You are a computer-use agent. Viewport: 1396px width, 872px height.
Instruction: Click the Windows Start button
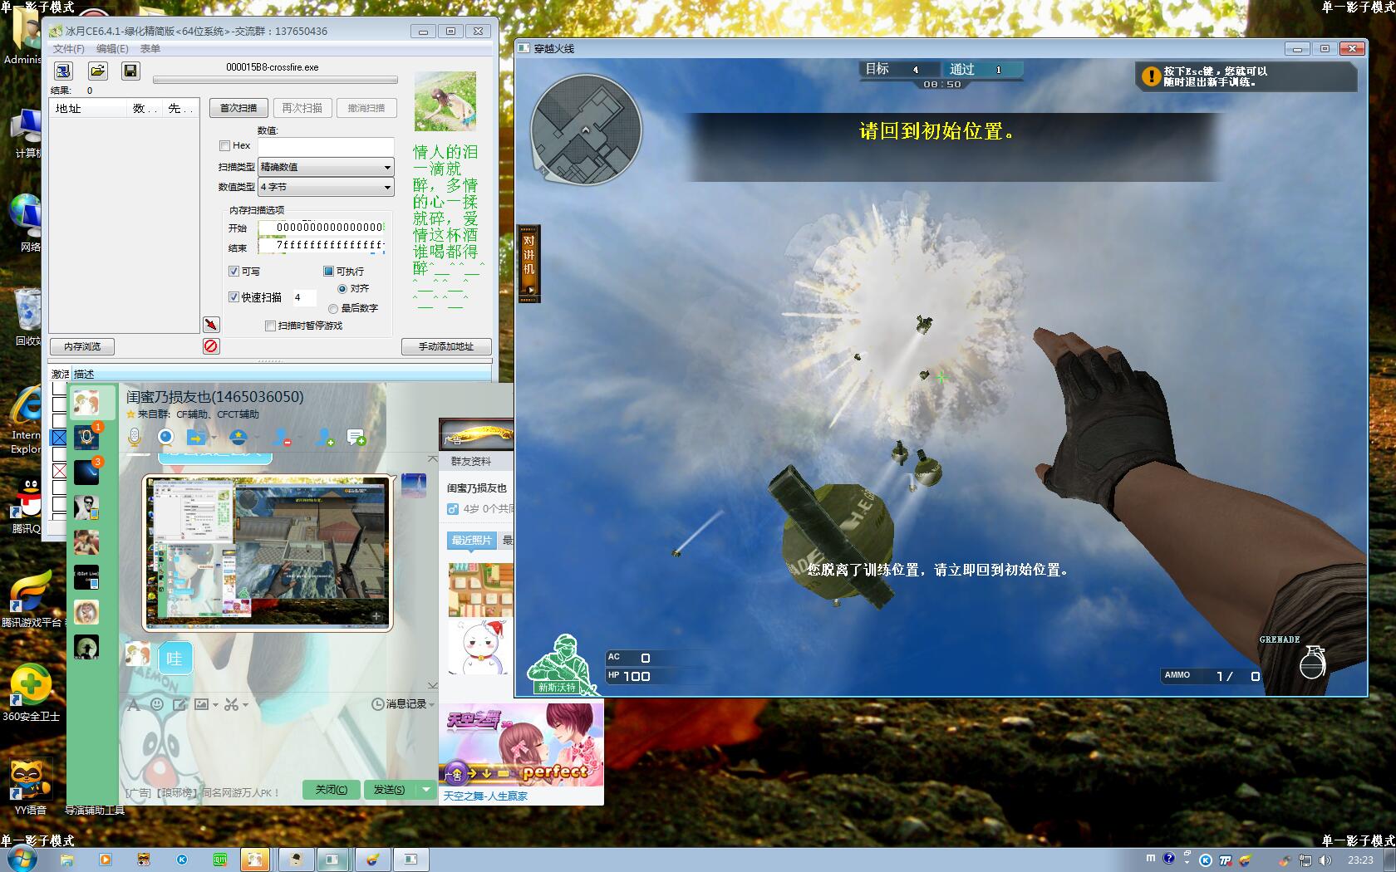pyautogui.click(x=22, y=859)
